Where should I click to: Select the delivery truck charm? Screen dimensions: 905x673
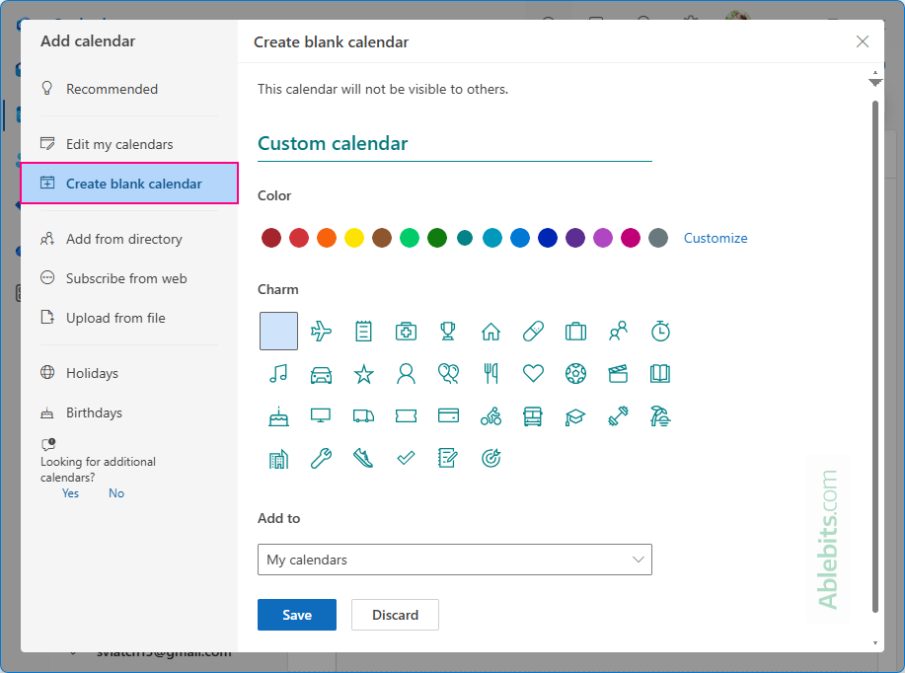pyautogui.click(x=363, y=415)
